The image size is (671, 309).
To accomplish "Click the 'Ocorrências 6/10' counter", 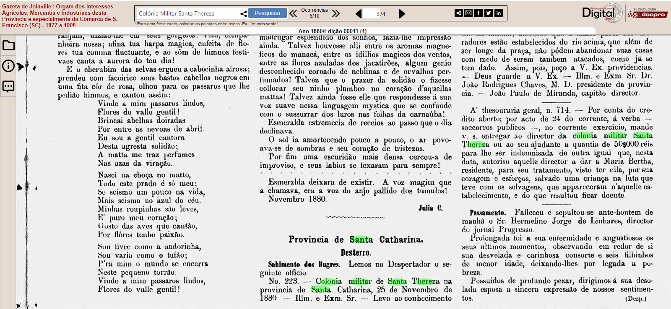I will (315, 13).
